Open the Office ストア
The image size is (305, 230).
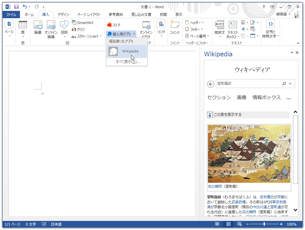[x=114, y=25]
